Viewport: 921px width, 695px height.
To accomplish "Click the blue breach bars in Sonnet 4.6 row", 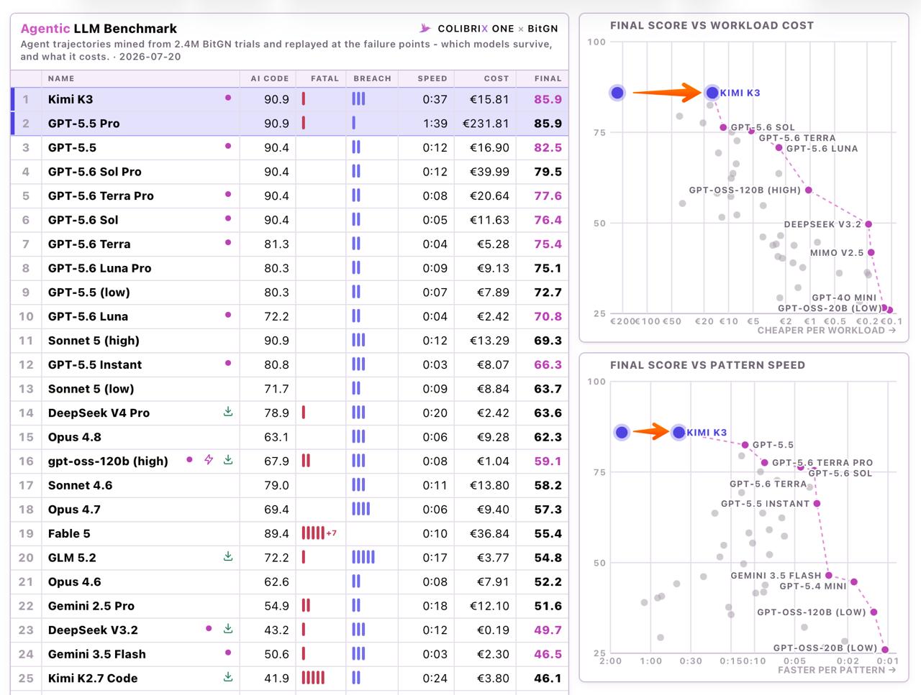I will coord(358,485).
